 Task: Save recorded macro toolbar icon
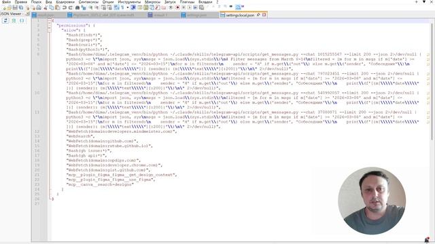click(x=201, y=7)
